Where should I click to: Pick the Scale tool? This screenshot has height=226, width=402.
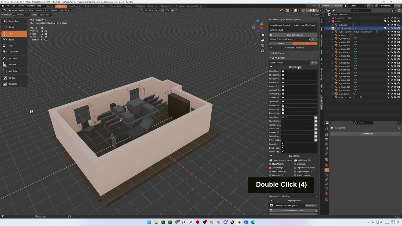click(14, 46)
